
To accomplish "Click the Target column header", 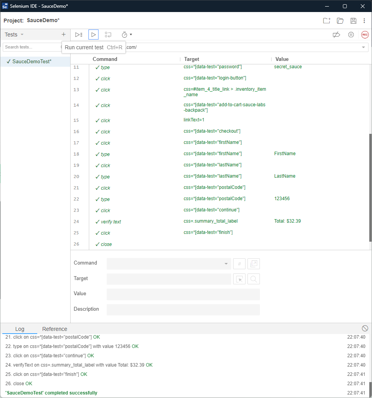I will [192, 59].
